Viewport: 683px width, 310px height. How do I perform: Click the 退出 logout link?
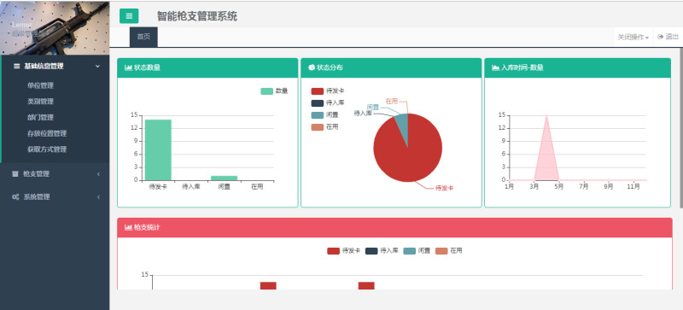pos(668,37)
